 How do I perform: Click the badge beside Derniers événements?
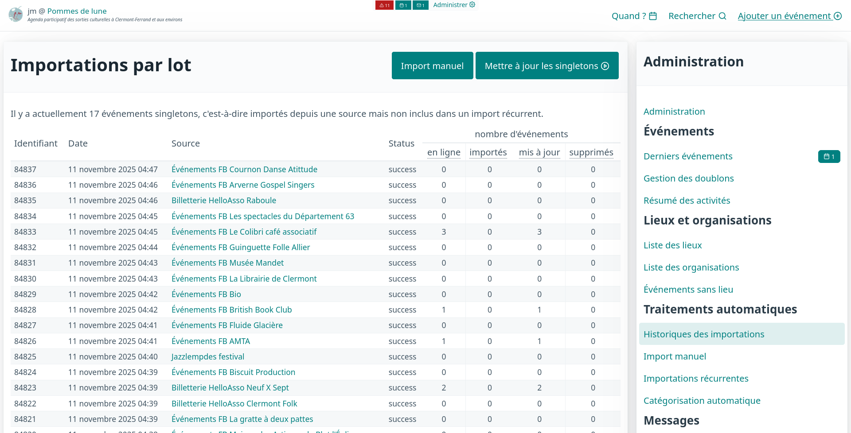point(829,157)
